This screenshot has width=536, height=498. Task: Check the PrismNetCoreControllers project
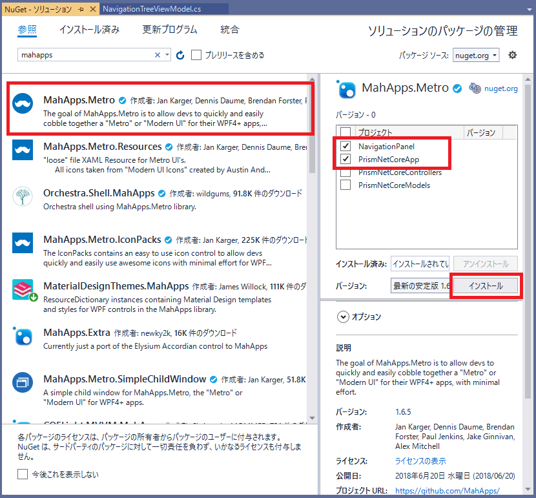pyautogui.click(x=345, y=172)
